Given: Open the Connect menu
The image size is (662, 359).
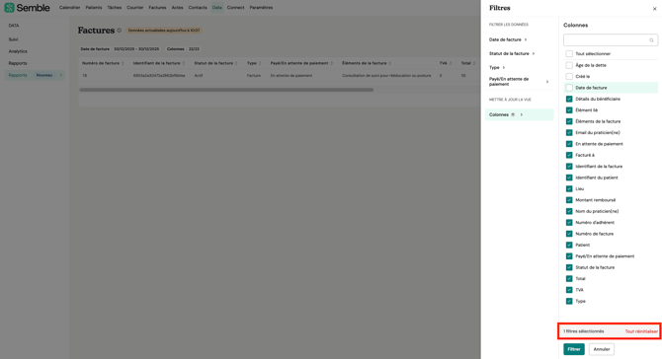Looking at the screenshot, I should [x=235, y=8].
